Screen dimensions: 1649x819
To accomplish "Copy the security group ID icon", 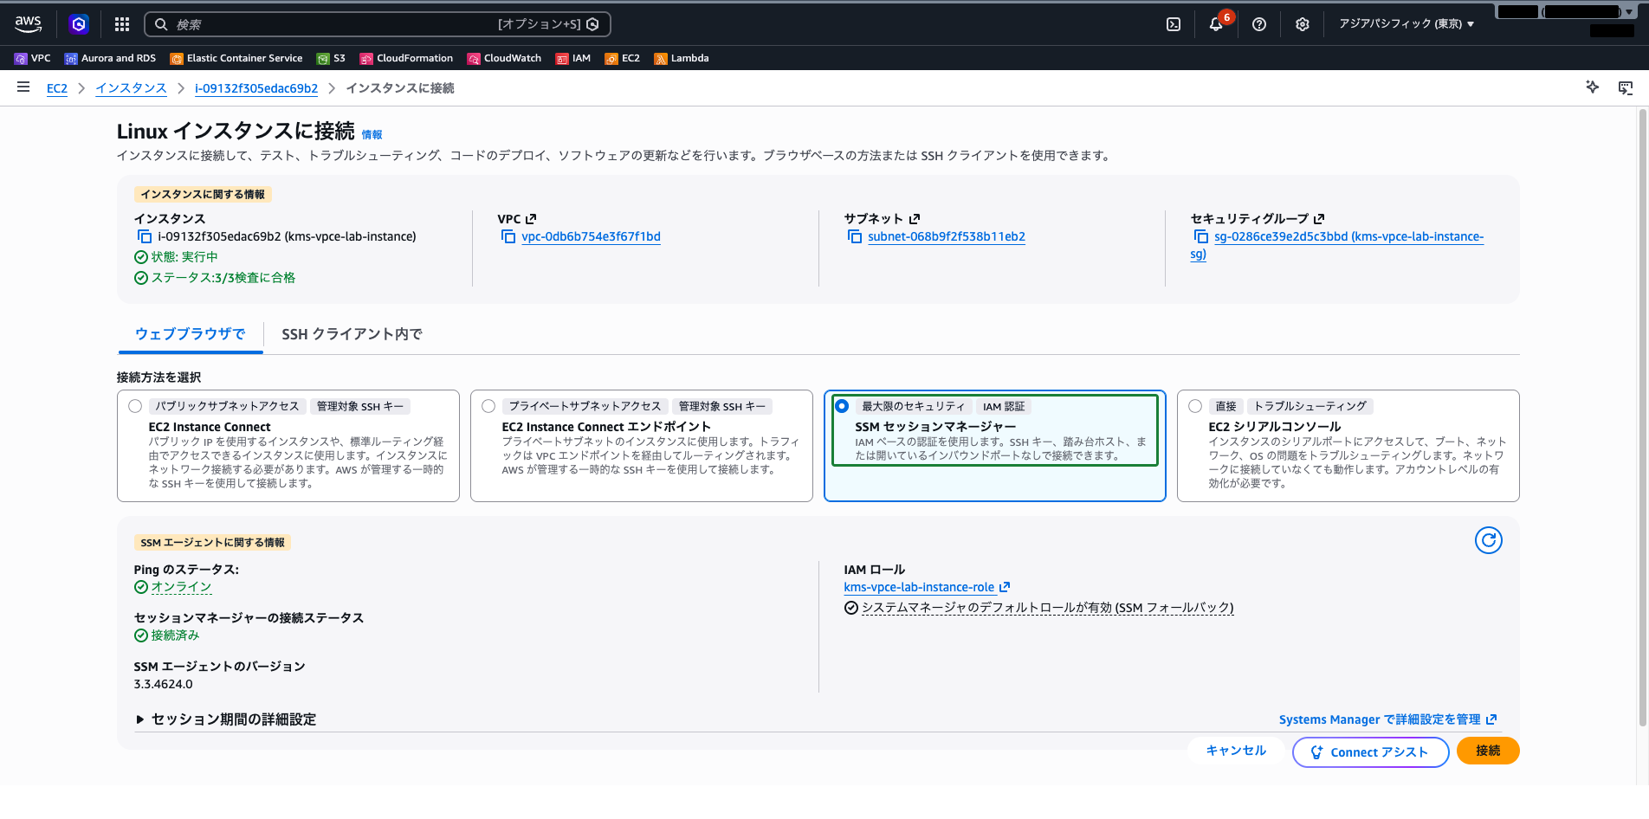I will [x=1201, y=236].
